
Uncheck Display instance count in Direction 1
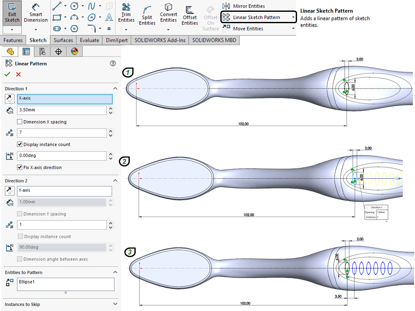[20, 145]
